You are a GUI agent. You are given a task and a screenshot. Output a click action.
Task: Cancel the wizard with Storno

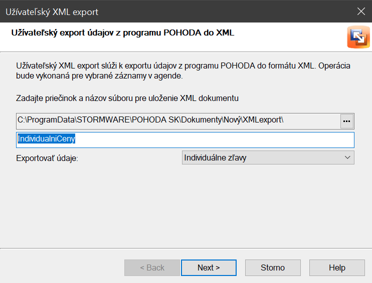coord(273,268)
